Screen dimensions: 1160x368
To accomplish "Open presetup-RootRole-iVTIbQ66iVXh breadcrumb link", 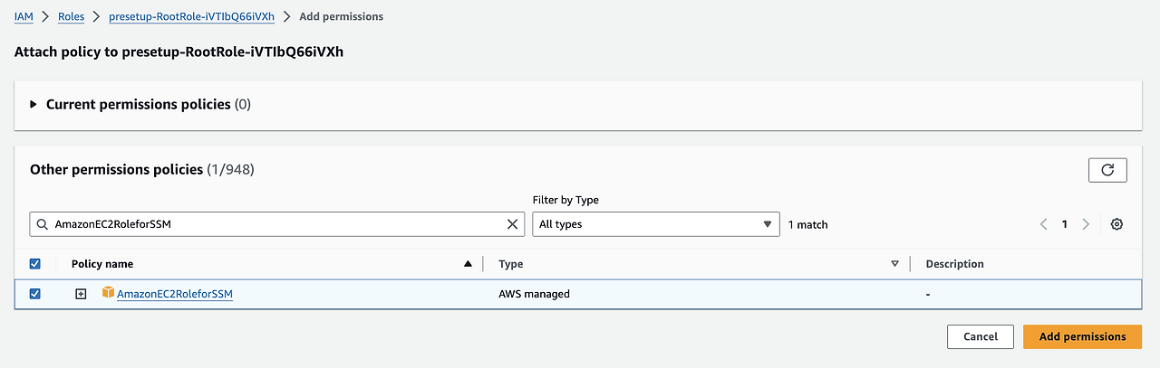I will tap(189, 16).
